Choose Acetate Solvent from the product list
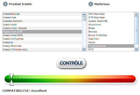Image resolution: width=140 pixels, height=95 pixels. [42, 21]
